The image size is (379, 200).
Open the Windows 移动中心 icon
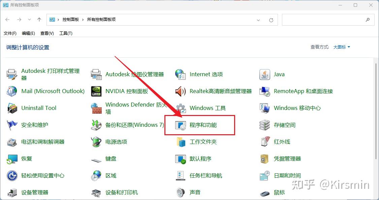265,108
